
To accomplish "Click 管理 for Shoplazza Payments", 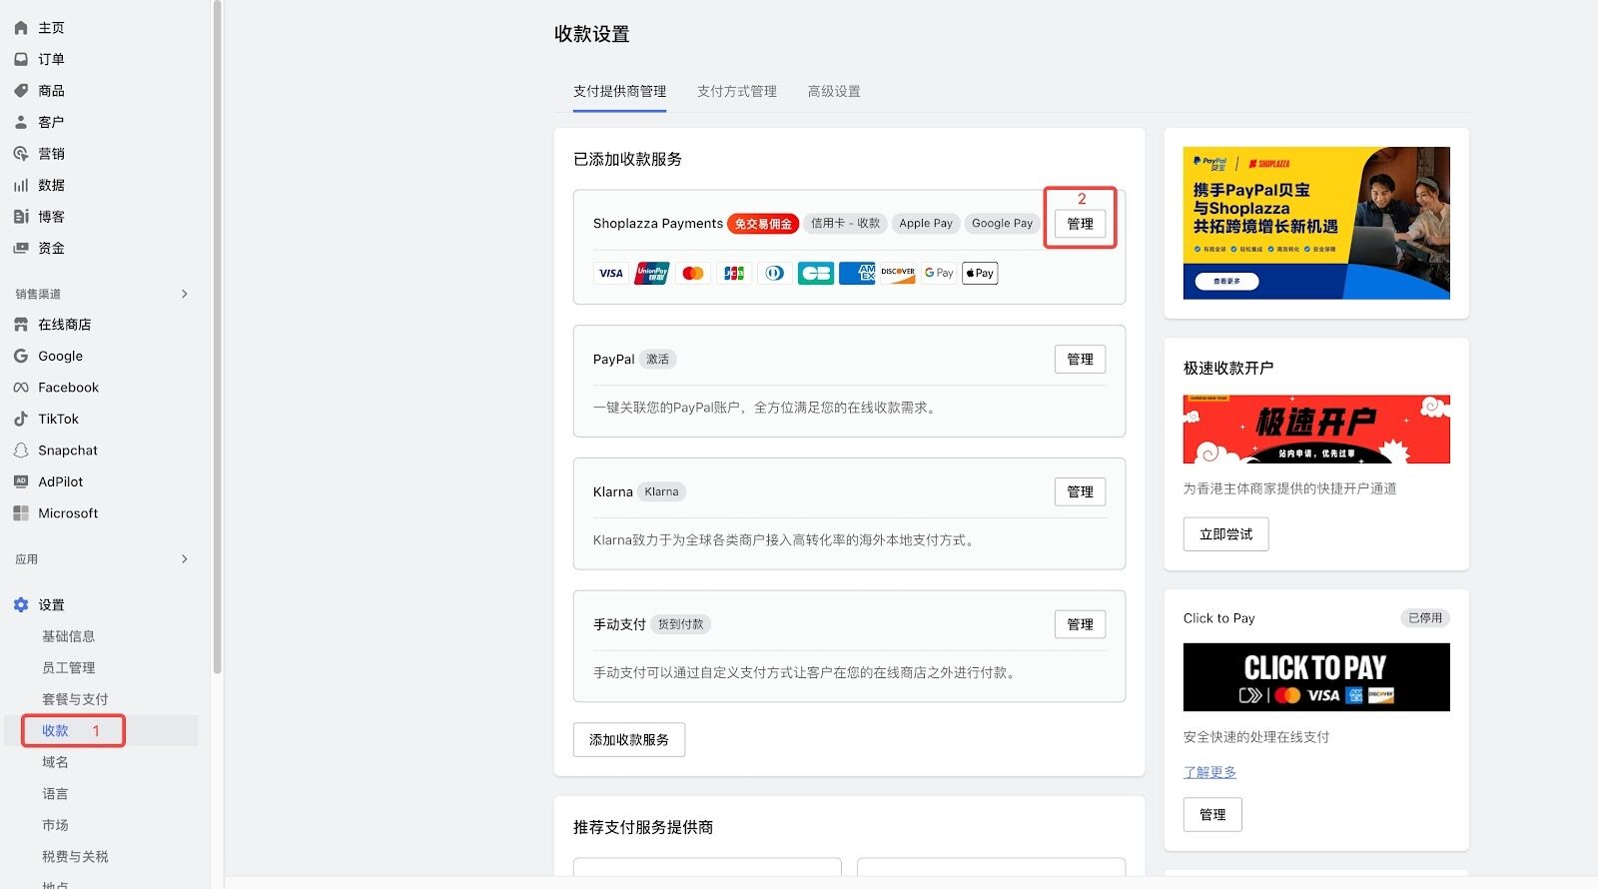I will coord(1080,224).
